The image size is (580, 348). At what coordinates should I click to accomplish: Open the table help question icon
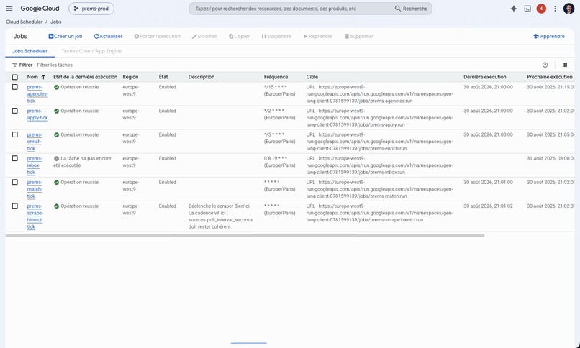pos(545,65)
